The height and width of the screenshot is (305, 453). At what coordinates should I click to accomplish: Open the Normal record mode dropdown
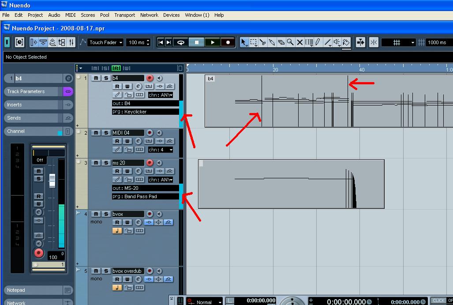205,302
